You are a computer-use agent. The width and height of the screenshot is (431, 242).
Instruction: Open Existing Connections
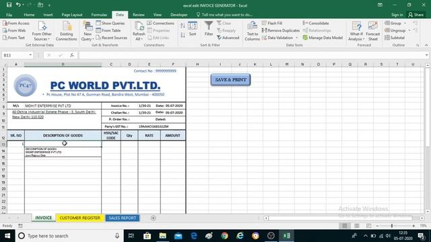[66, 31]
